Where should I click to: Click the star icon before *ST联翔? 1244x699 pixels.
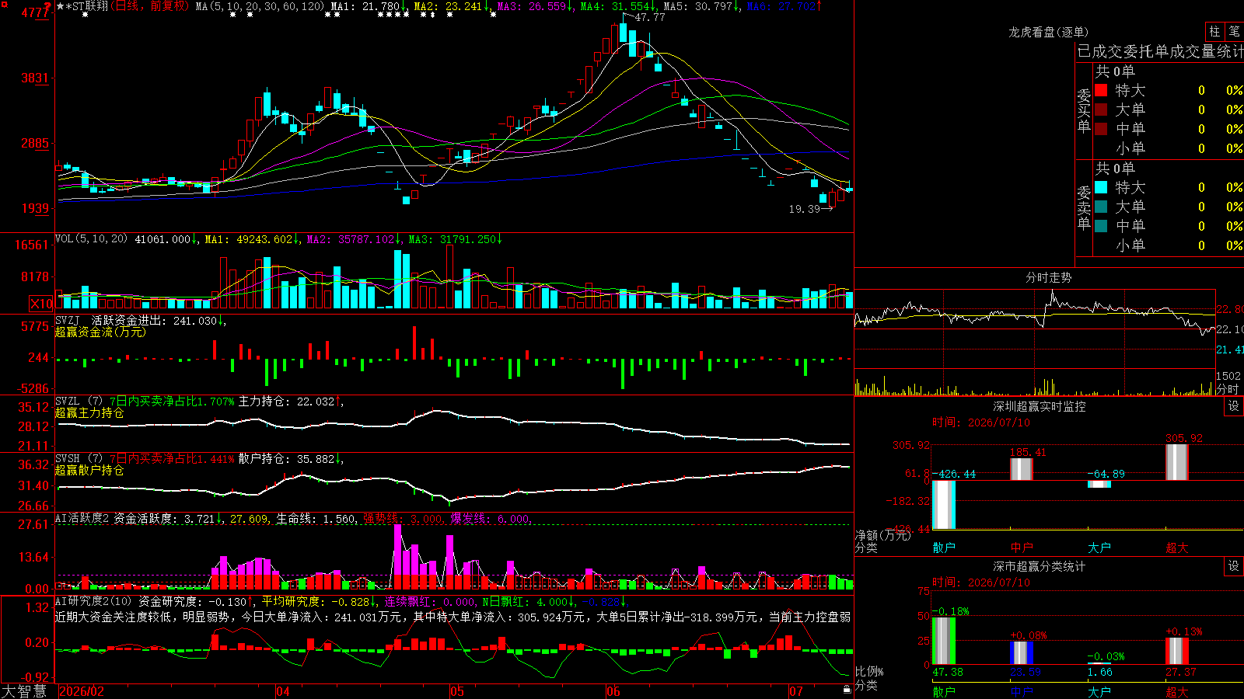[60, 6]
